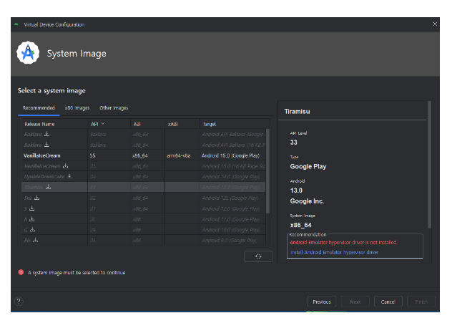Click the arm64-v8a xABI cell
The width and height of the screenshot is (452, 318).
pos(178,155)
